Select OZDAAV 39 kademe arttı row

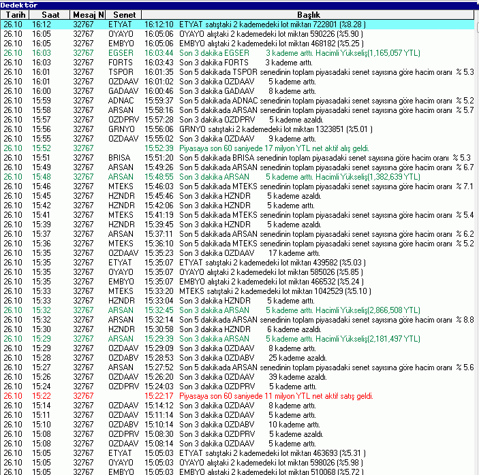click(238, 376)
